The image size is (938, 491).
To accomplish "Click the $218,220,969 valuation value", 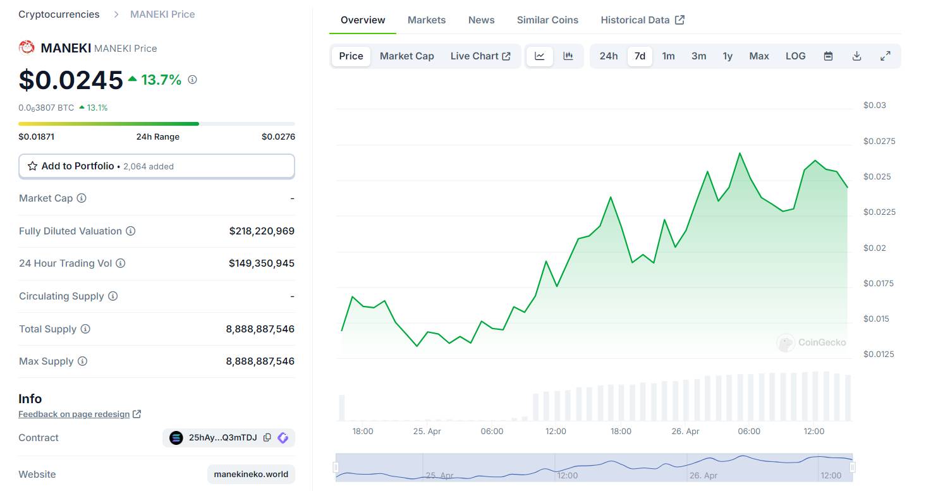I will (262, 231).
